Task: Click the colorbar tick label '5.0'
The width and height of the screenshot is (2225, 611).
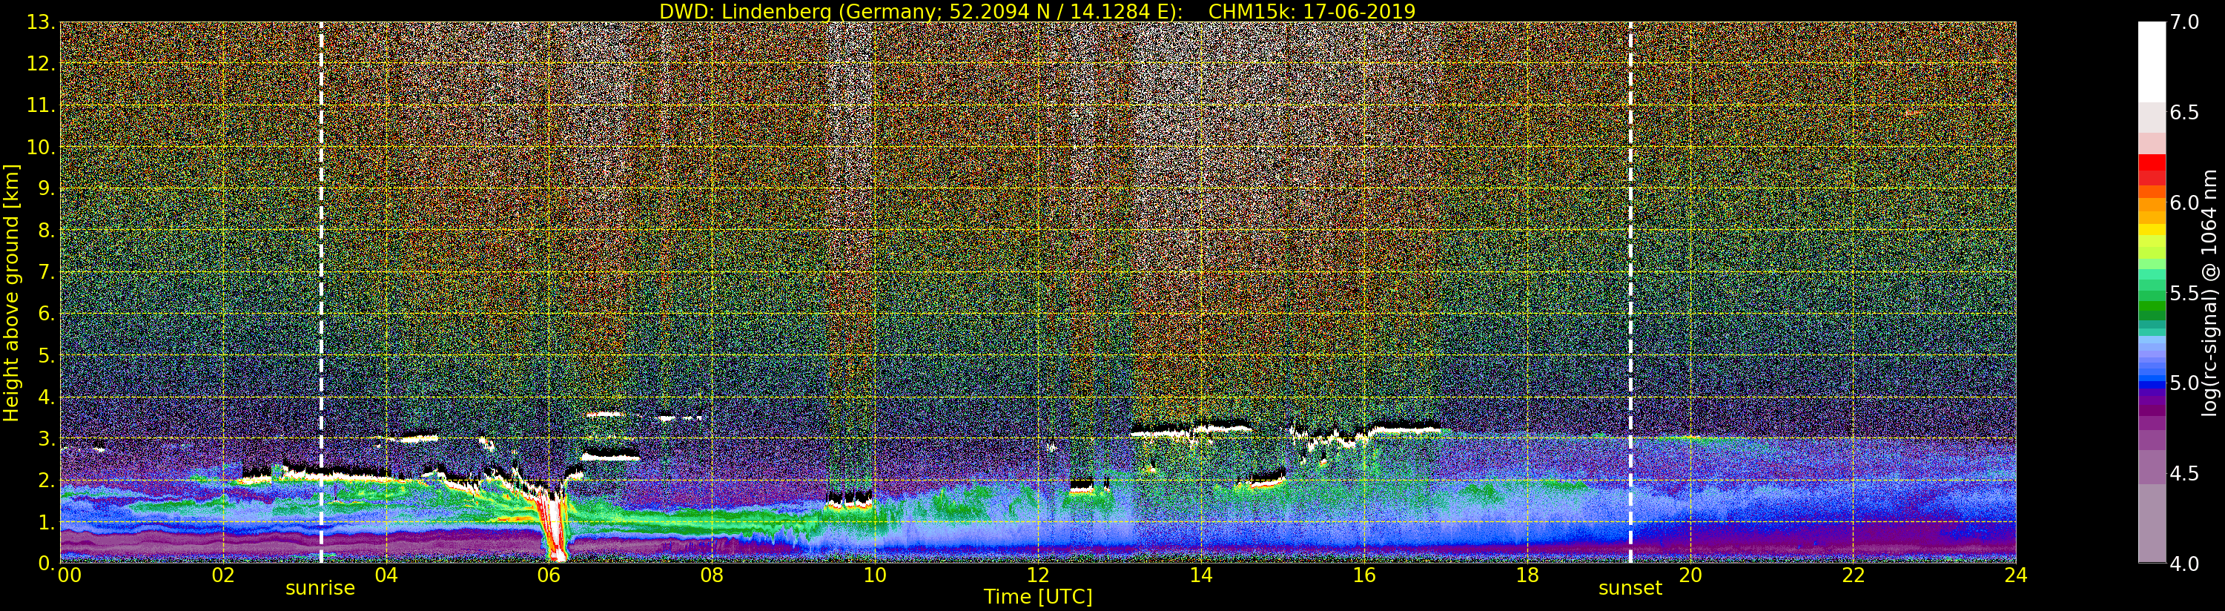Action: 2184,383
